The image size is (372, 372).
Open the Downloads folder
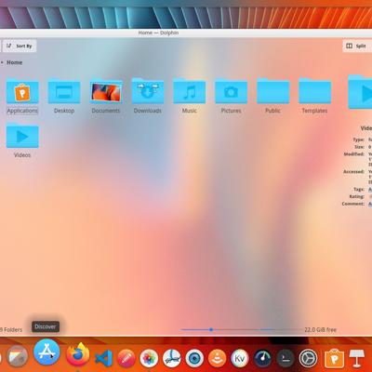pos(148,91)
